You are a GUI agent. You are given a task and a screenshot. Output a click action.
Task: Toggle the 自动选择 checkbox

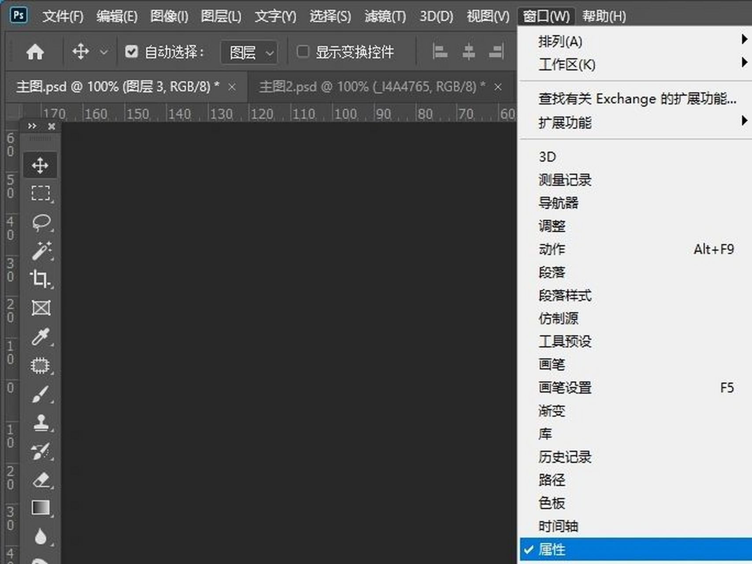point(131,52)
